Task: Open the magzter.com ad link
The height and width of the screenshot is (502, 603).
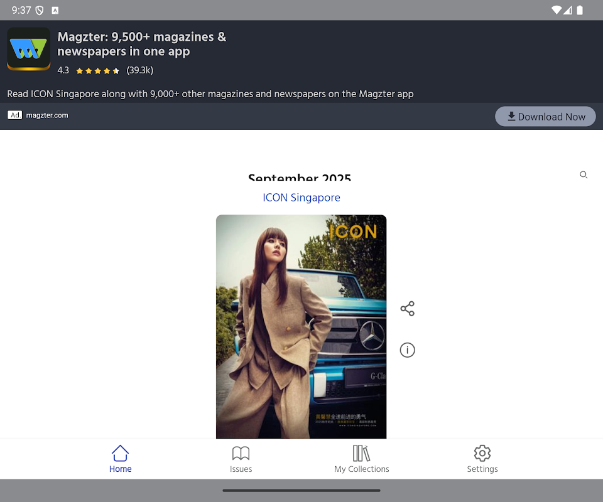Action: [x=47, y=115]
